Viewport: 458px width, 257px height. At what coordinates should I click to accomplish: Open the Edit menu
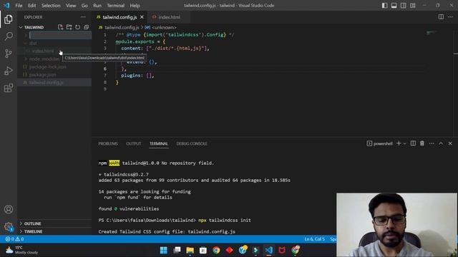coord(31,6)
